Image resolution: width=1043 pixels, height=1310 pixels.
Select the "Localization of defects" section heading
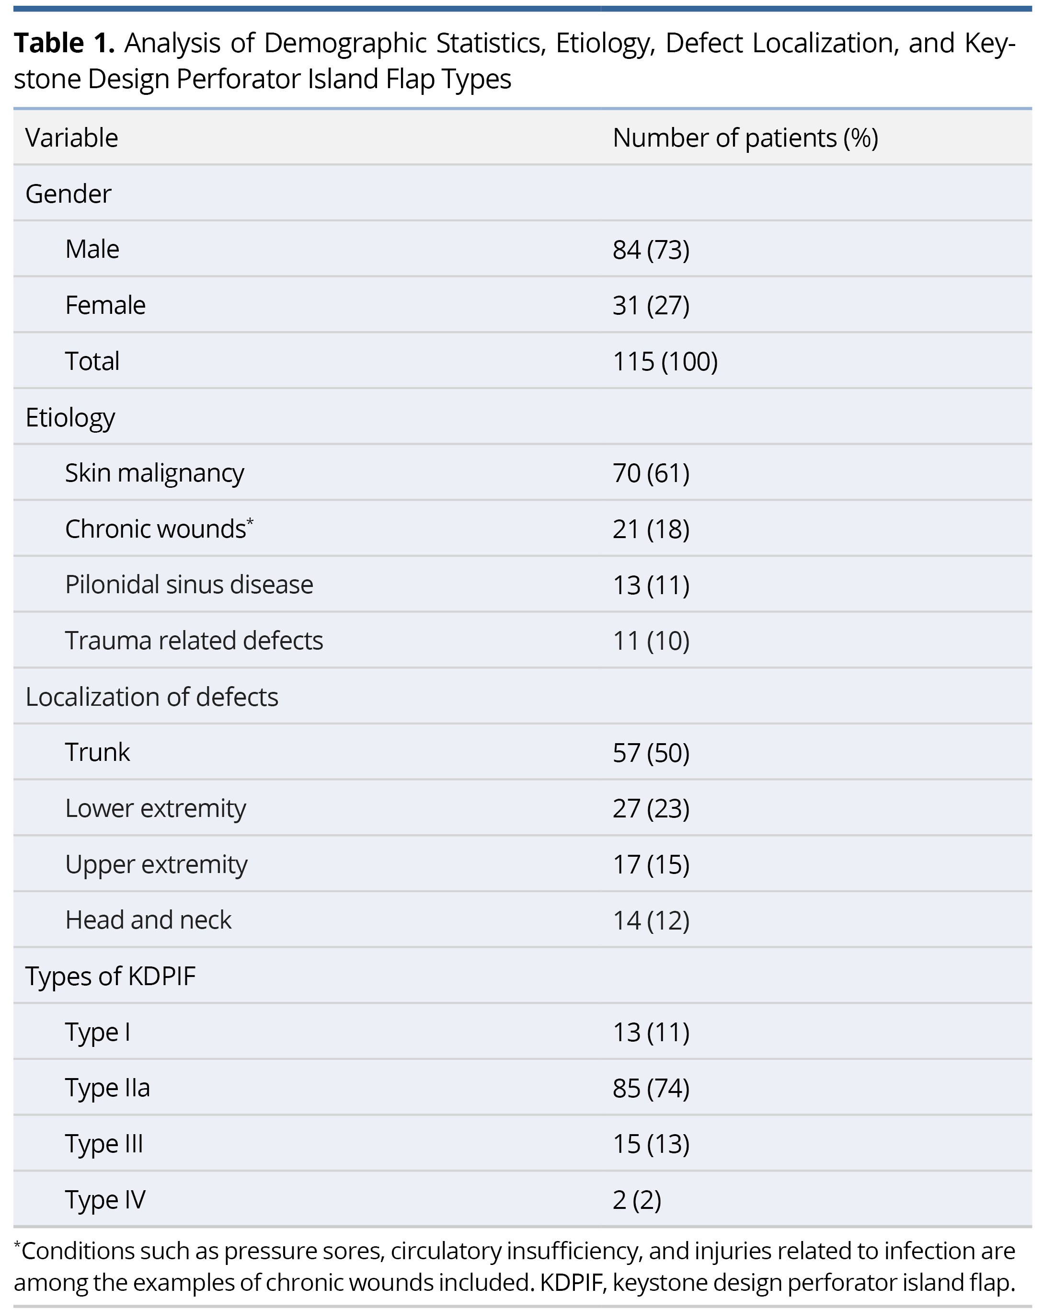(x=151, y=697)
